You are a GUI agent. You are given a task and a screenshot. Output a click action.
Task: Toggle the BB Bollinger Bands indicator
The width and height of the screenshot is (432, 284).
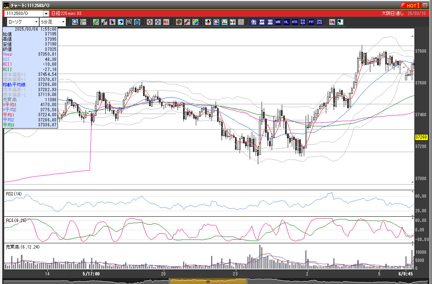pos(270,22)
